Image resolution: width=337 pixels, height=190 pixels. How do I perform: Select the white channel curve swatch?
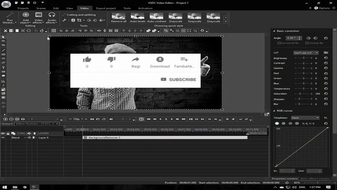click(277, 123)
